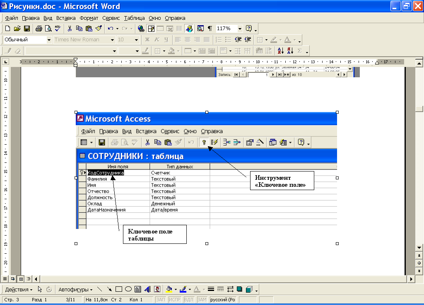Open a file with the folder icon
Screen dimensions: 424x305
[x=17, y=29]
